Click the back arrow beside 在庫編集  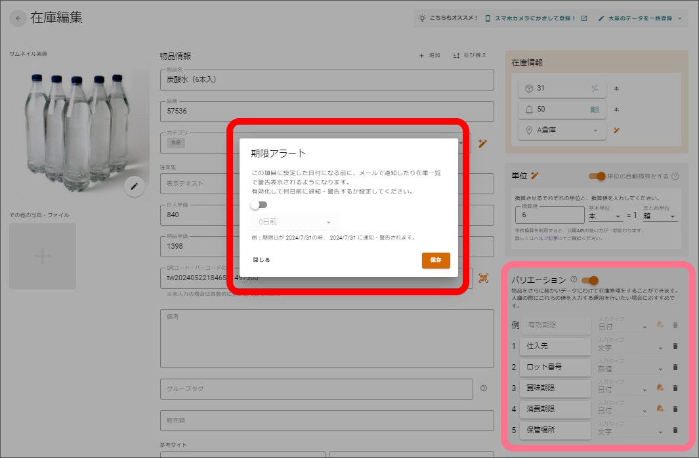click(x=18, y=18)
